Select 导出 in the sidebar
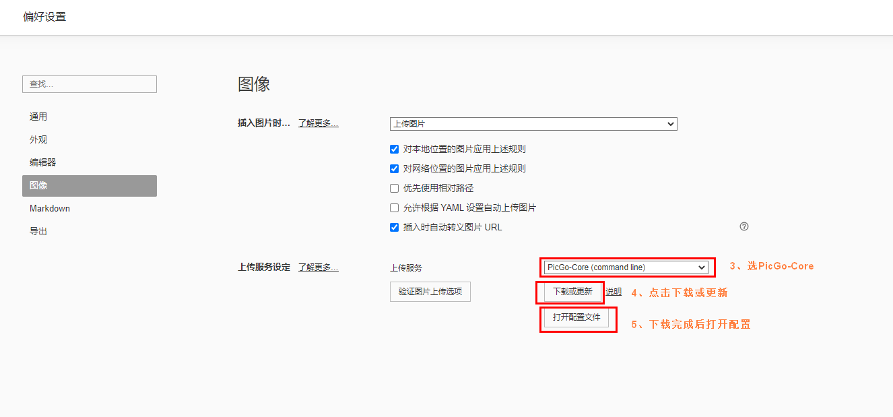This screenshot has width=893, height=417. point(90,231)
